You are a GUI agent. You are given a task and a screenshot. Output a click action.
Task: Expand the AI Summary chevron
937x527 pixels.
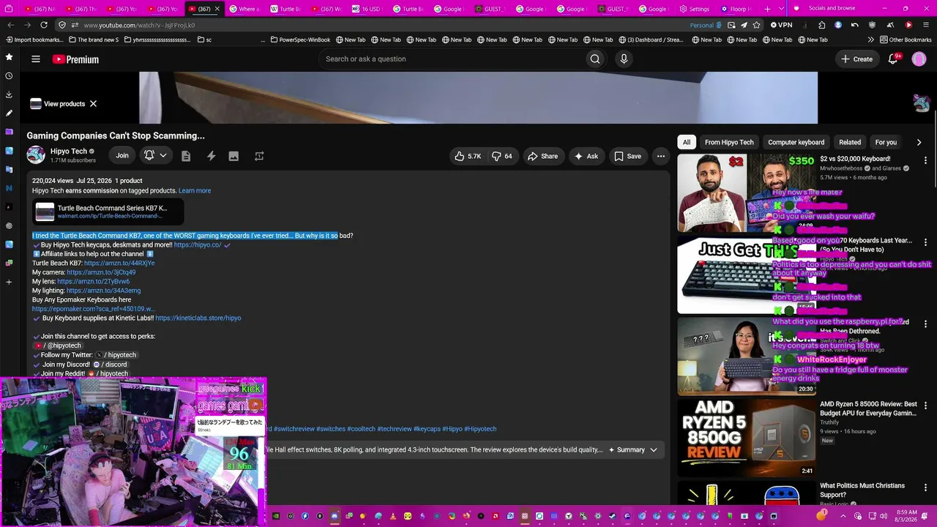point(654,450)
